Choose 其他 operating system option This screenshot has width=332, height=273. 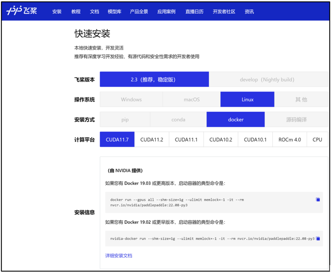(301, 99)
